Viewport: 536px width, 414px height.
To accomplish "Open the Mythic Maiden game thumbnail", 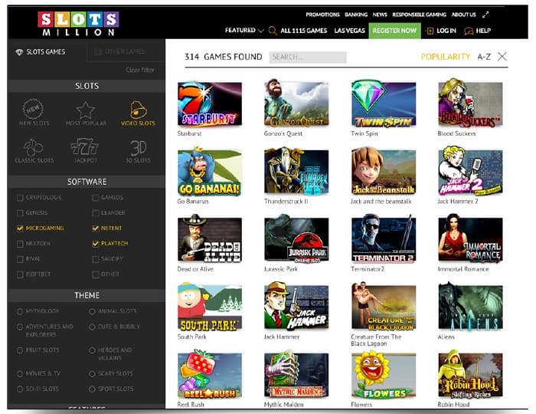I will (296, 375).
